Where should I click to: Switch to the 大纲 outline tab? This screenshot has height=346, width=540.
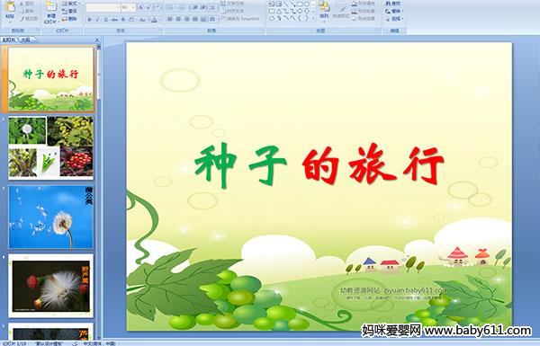(26, 40)
